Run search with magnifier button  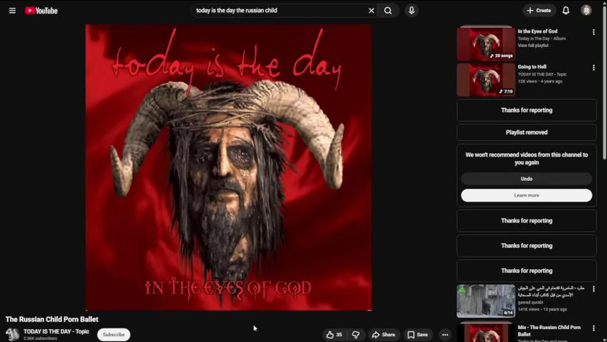point(388,10)
